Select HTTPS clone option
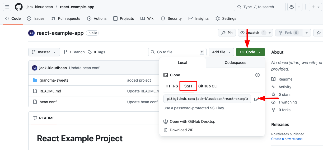Viewport: 323px width, 150px height. [x=172, y=86]
